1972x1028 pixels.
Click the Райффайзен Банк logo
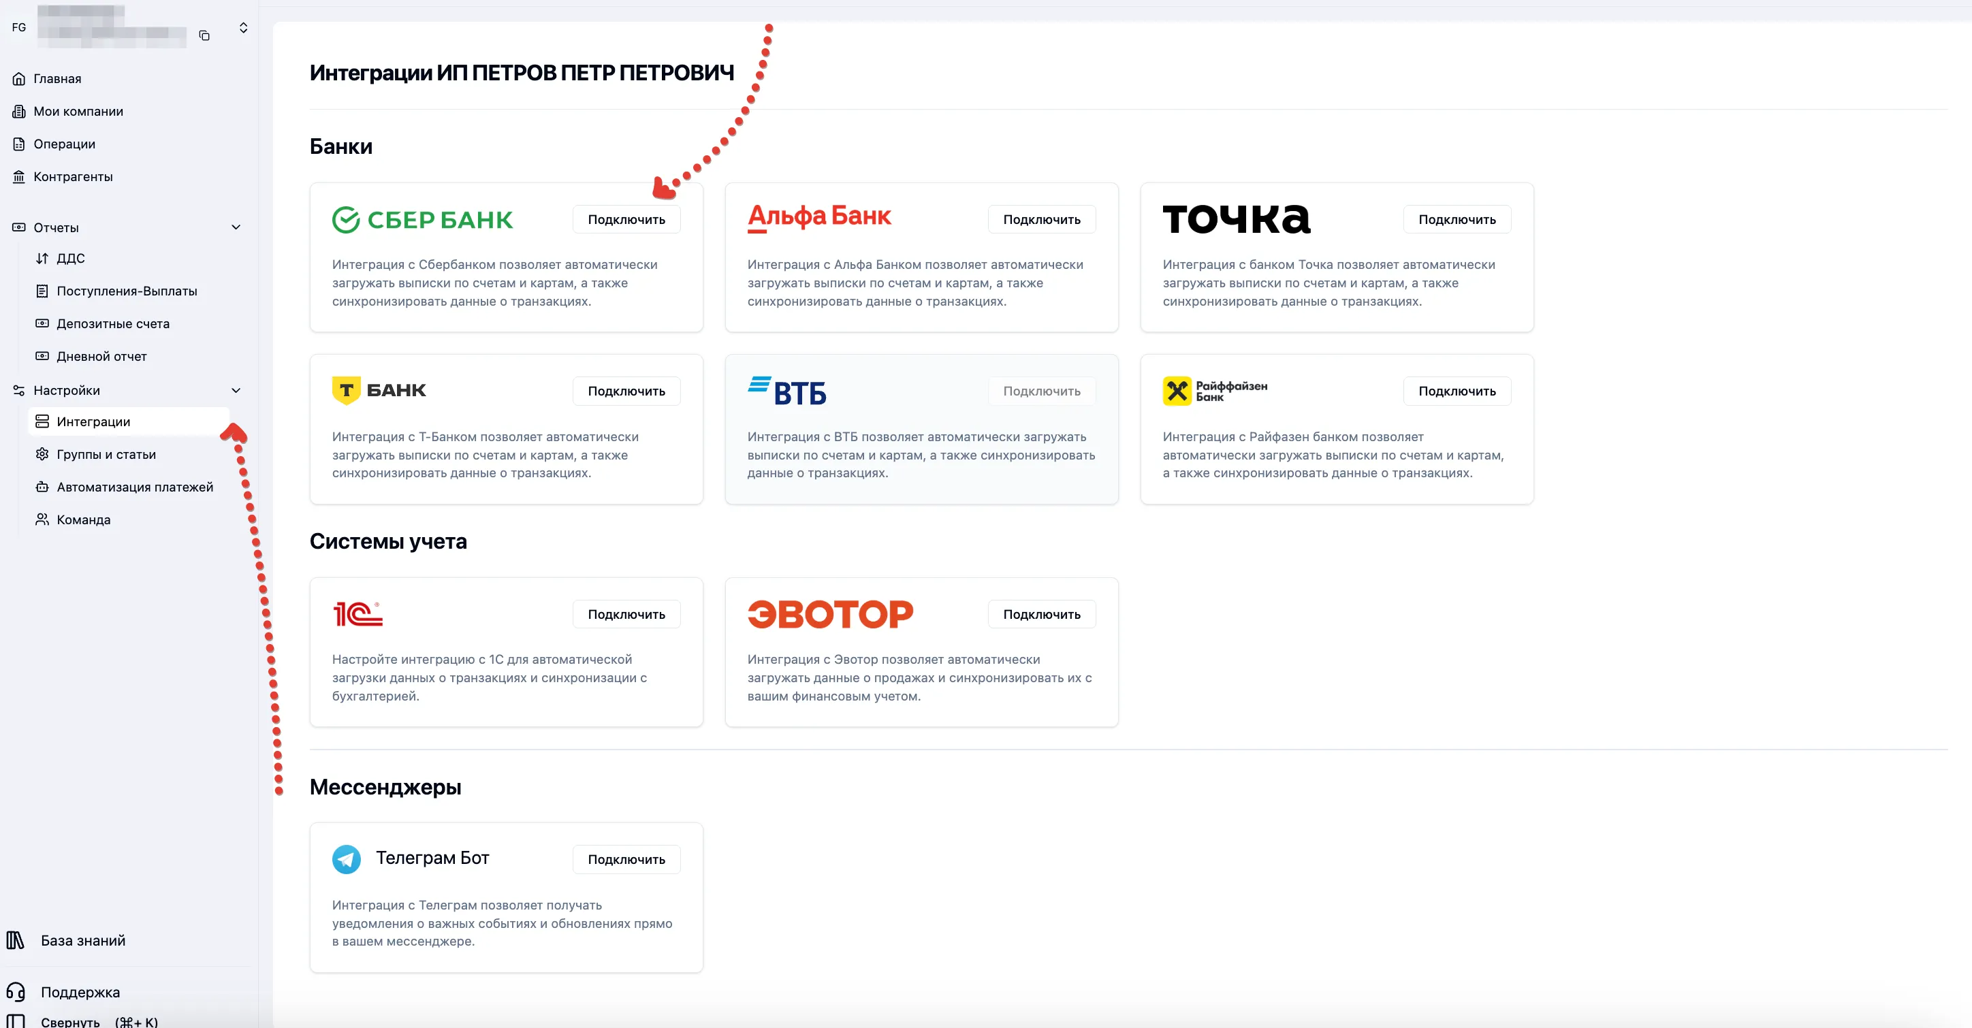1215,391
